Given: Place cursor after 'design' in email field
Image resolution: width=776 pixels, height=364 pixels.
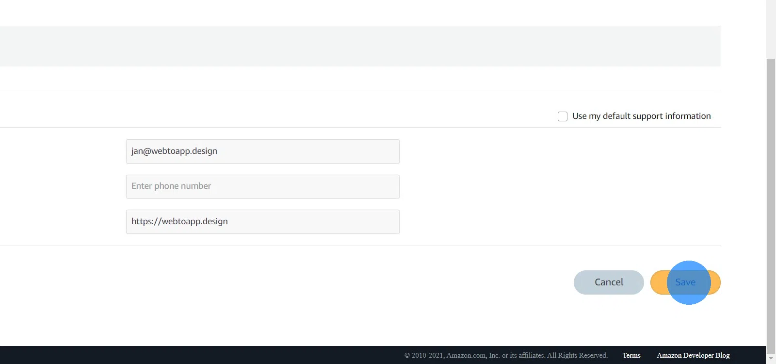Looking at the screenshot, I should click(x=218, y=151).
